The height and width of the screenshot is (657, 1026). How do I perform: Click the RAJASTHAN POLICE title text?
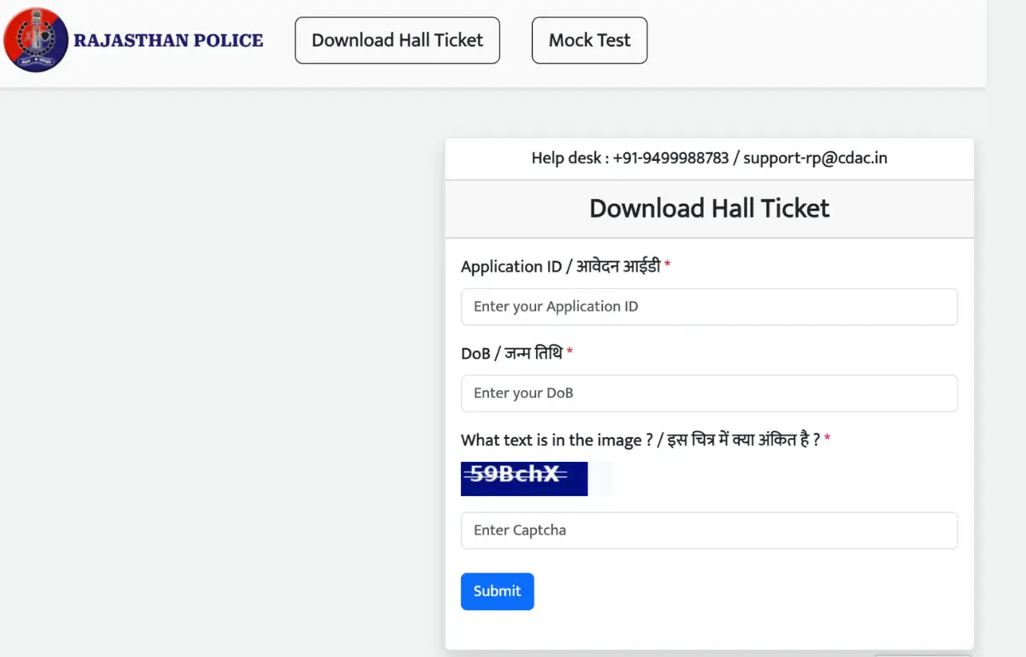point(168,40)
